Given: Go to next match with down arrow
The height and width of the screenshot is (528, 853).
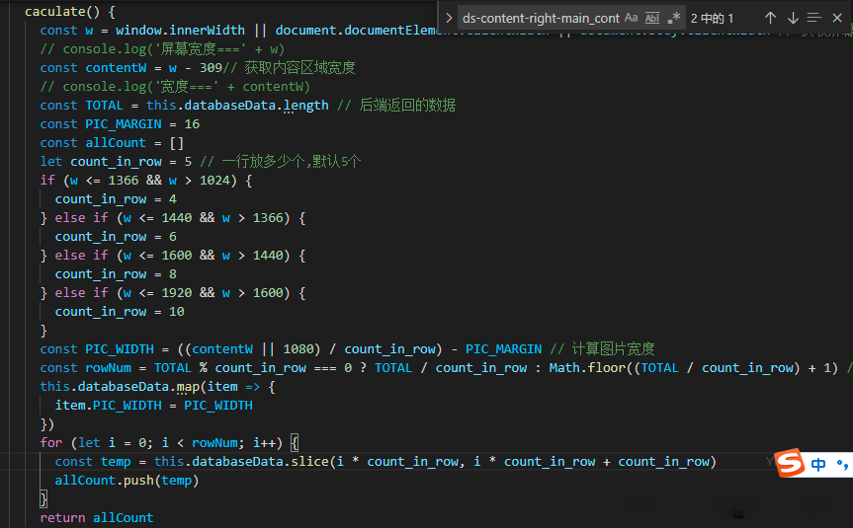Looking at the screenshot, I should point(793,18).
